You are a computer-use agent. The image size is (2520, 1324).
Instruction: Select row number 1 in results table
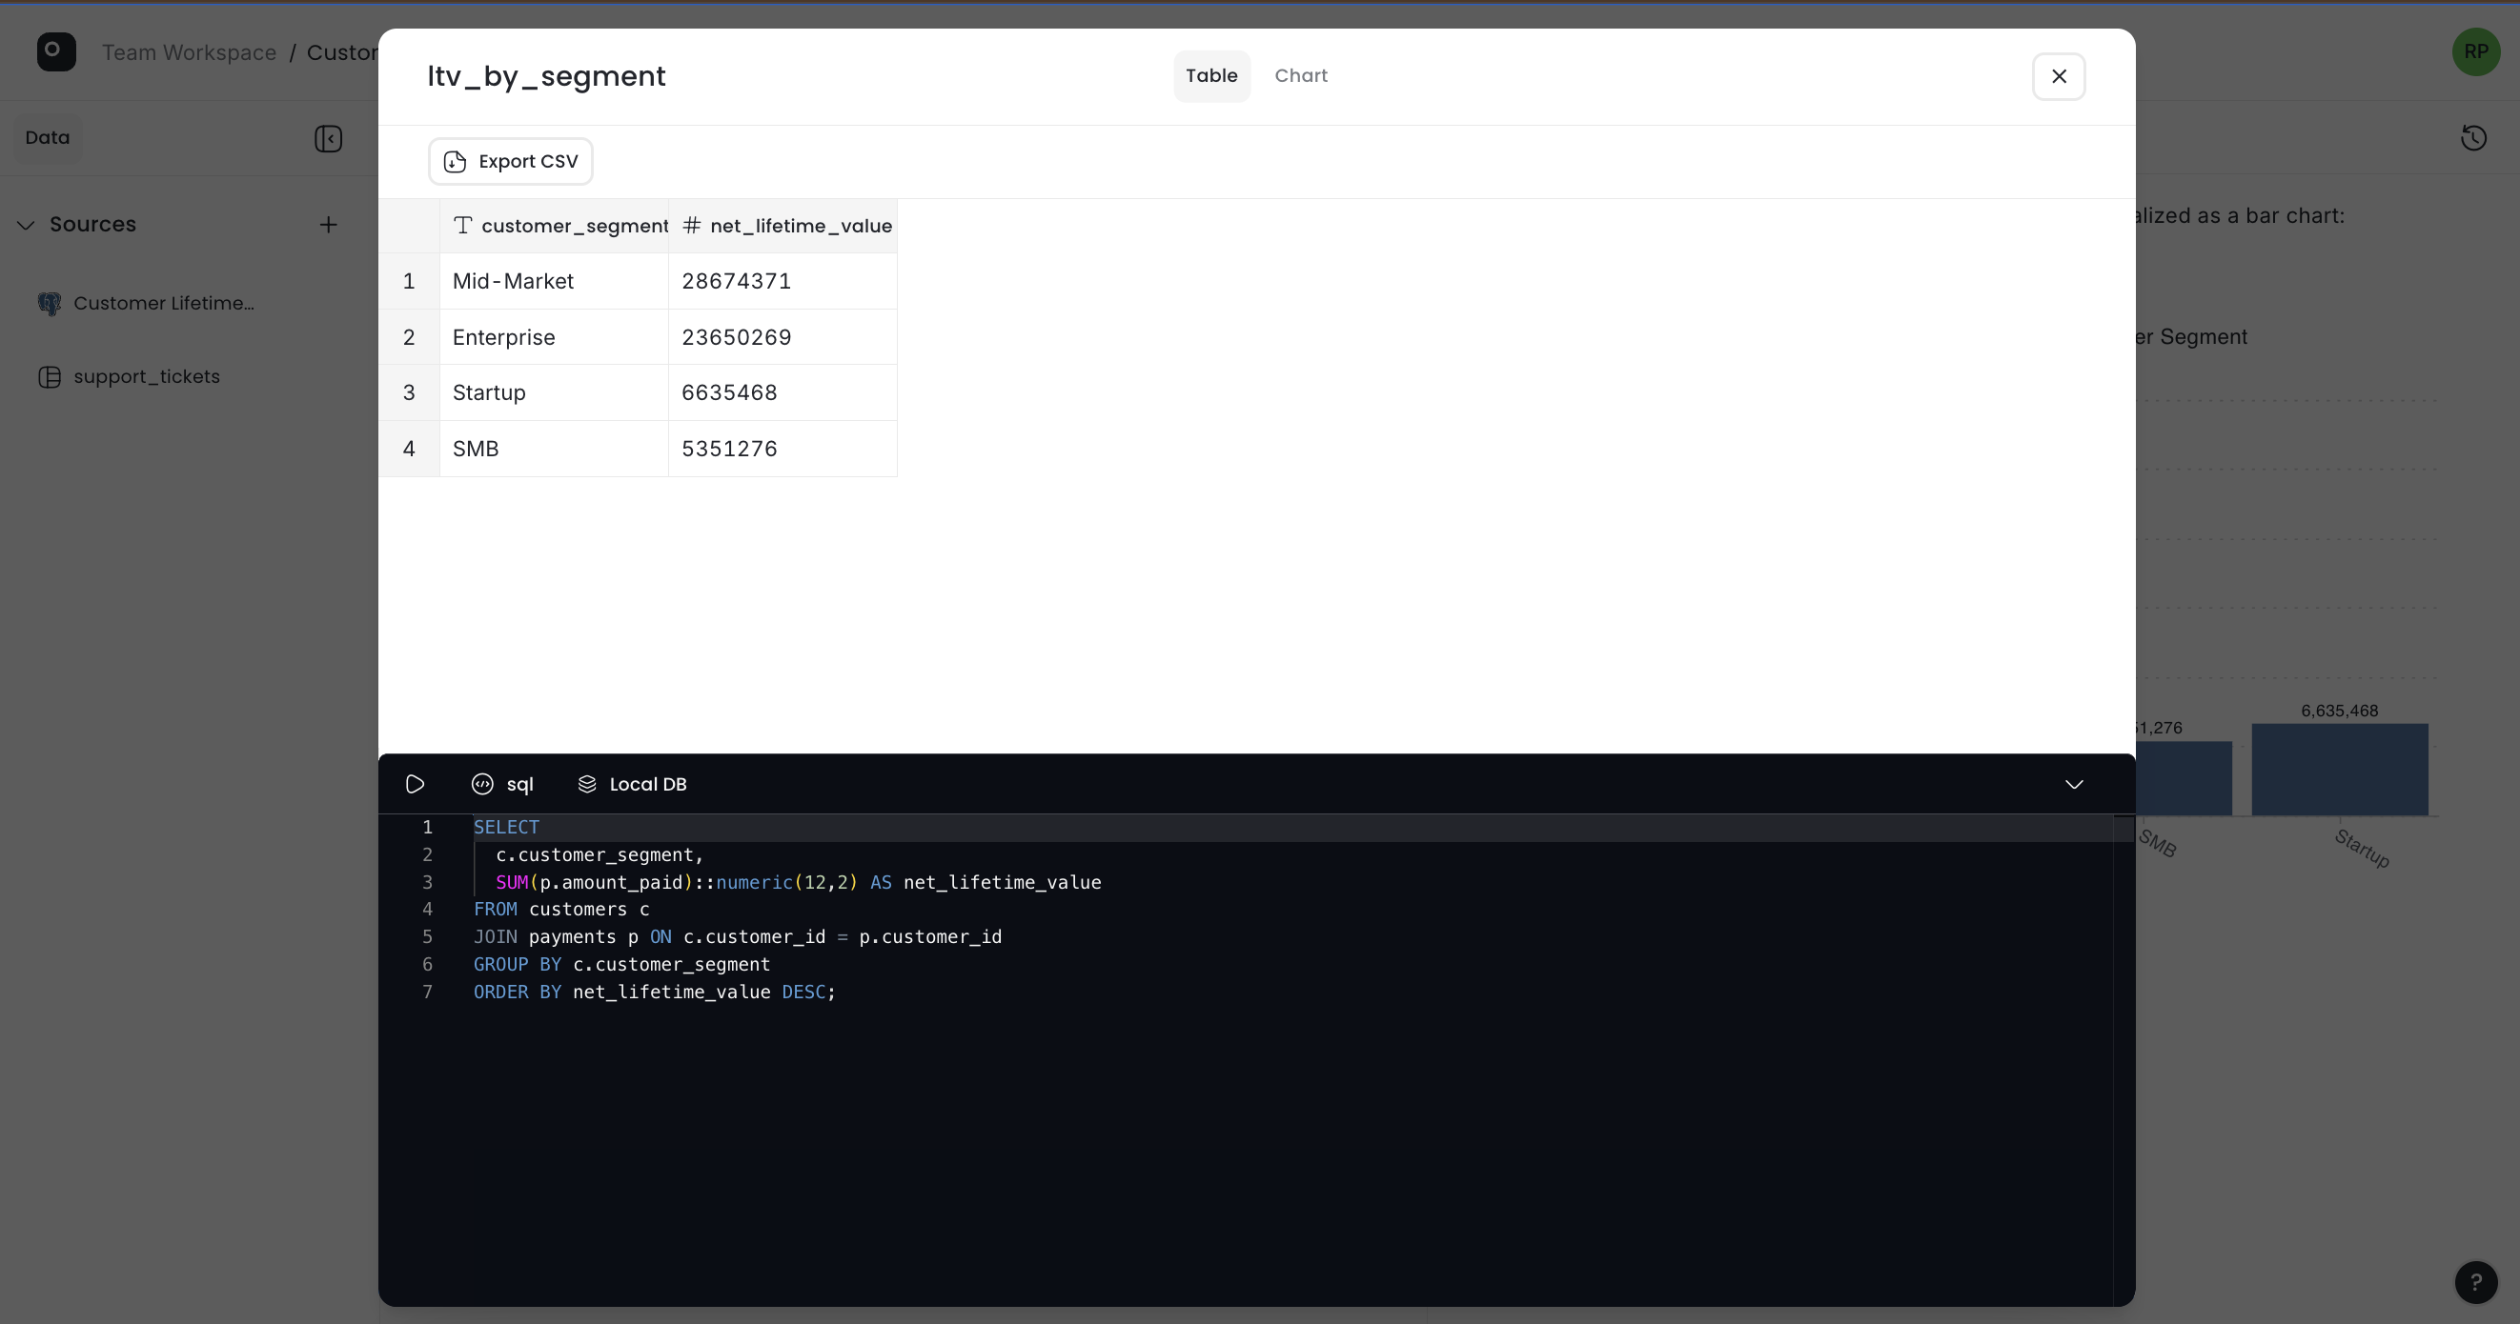coord(409,282)
